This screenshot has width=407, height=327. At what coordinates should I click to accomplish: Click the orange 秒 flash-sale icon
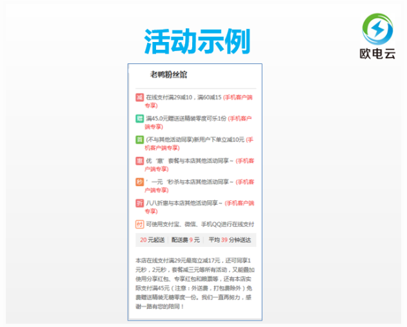click(x=139, y=182)
